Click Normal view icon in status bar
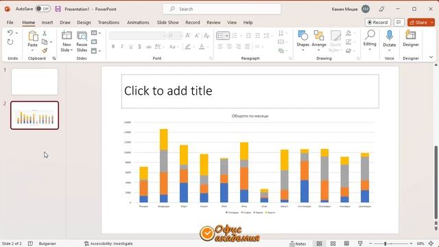439x247 pixels. tap(319, 244)
